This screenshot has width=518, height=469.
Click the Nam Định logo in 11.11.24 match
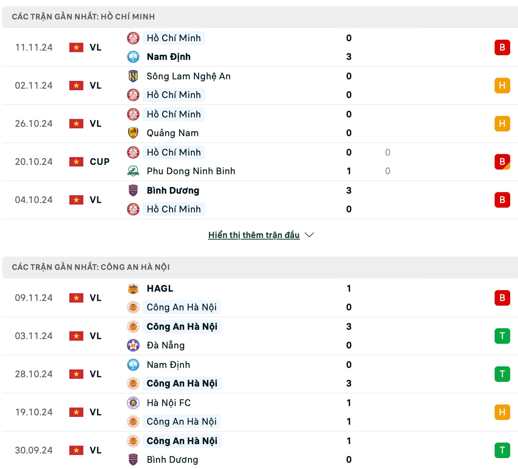point(133,57)
